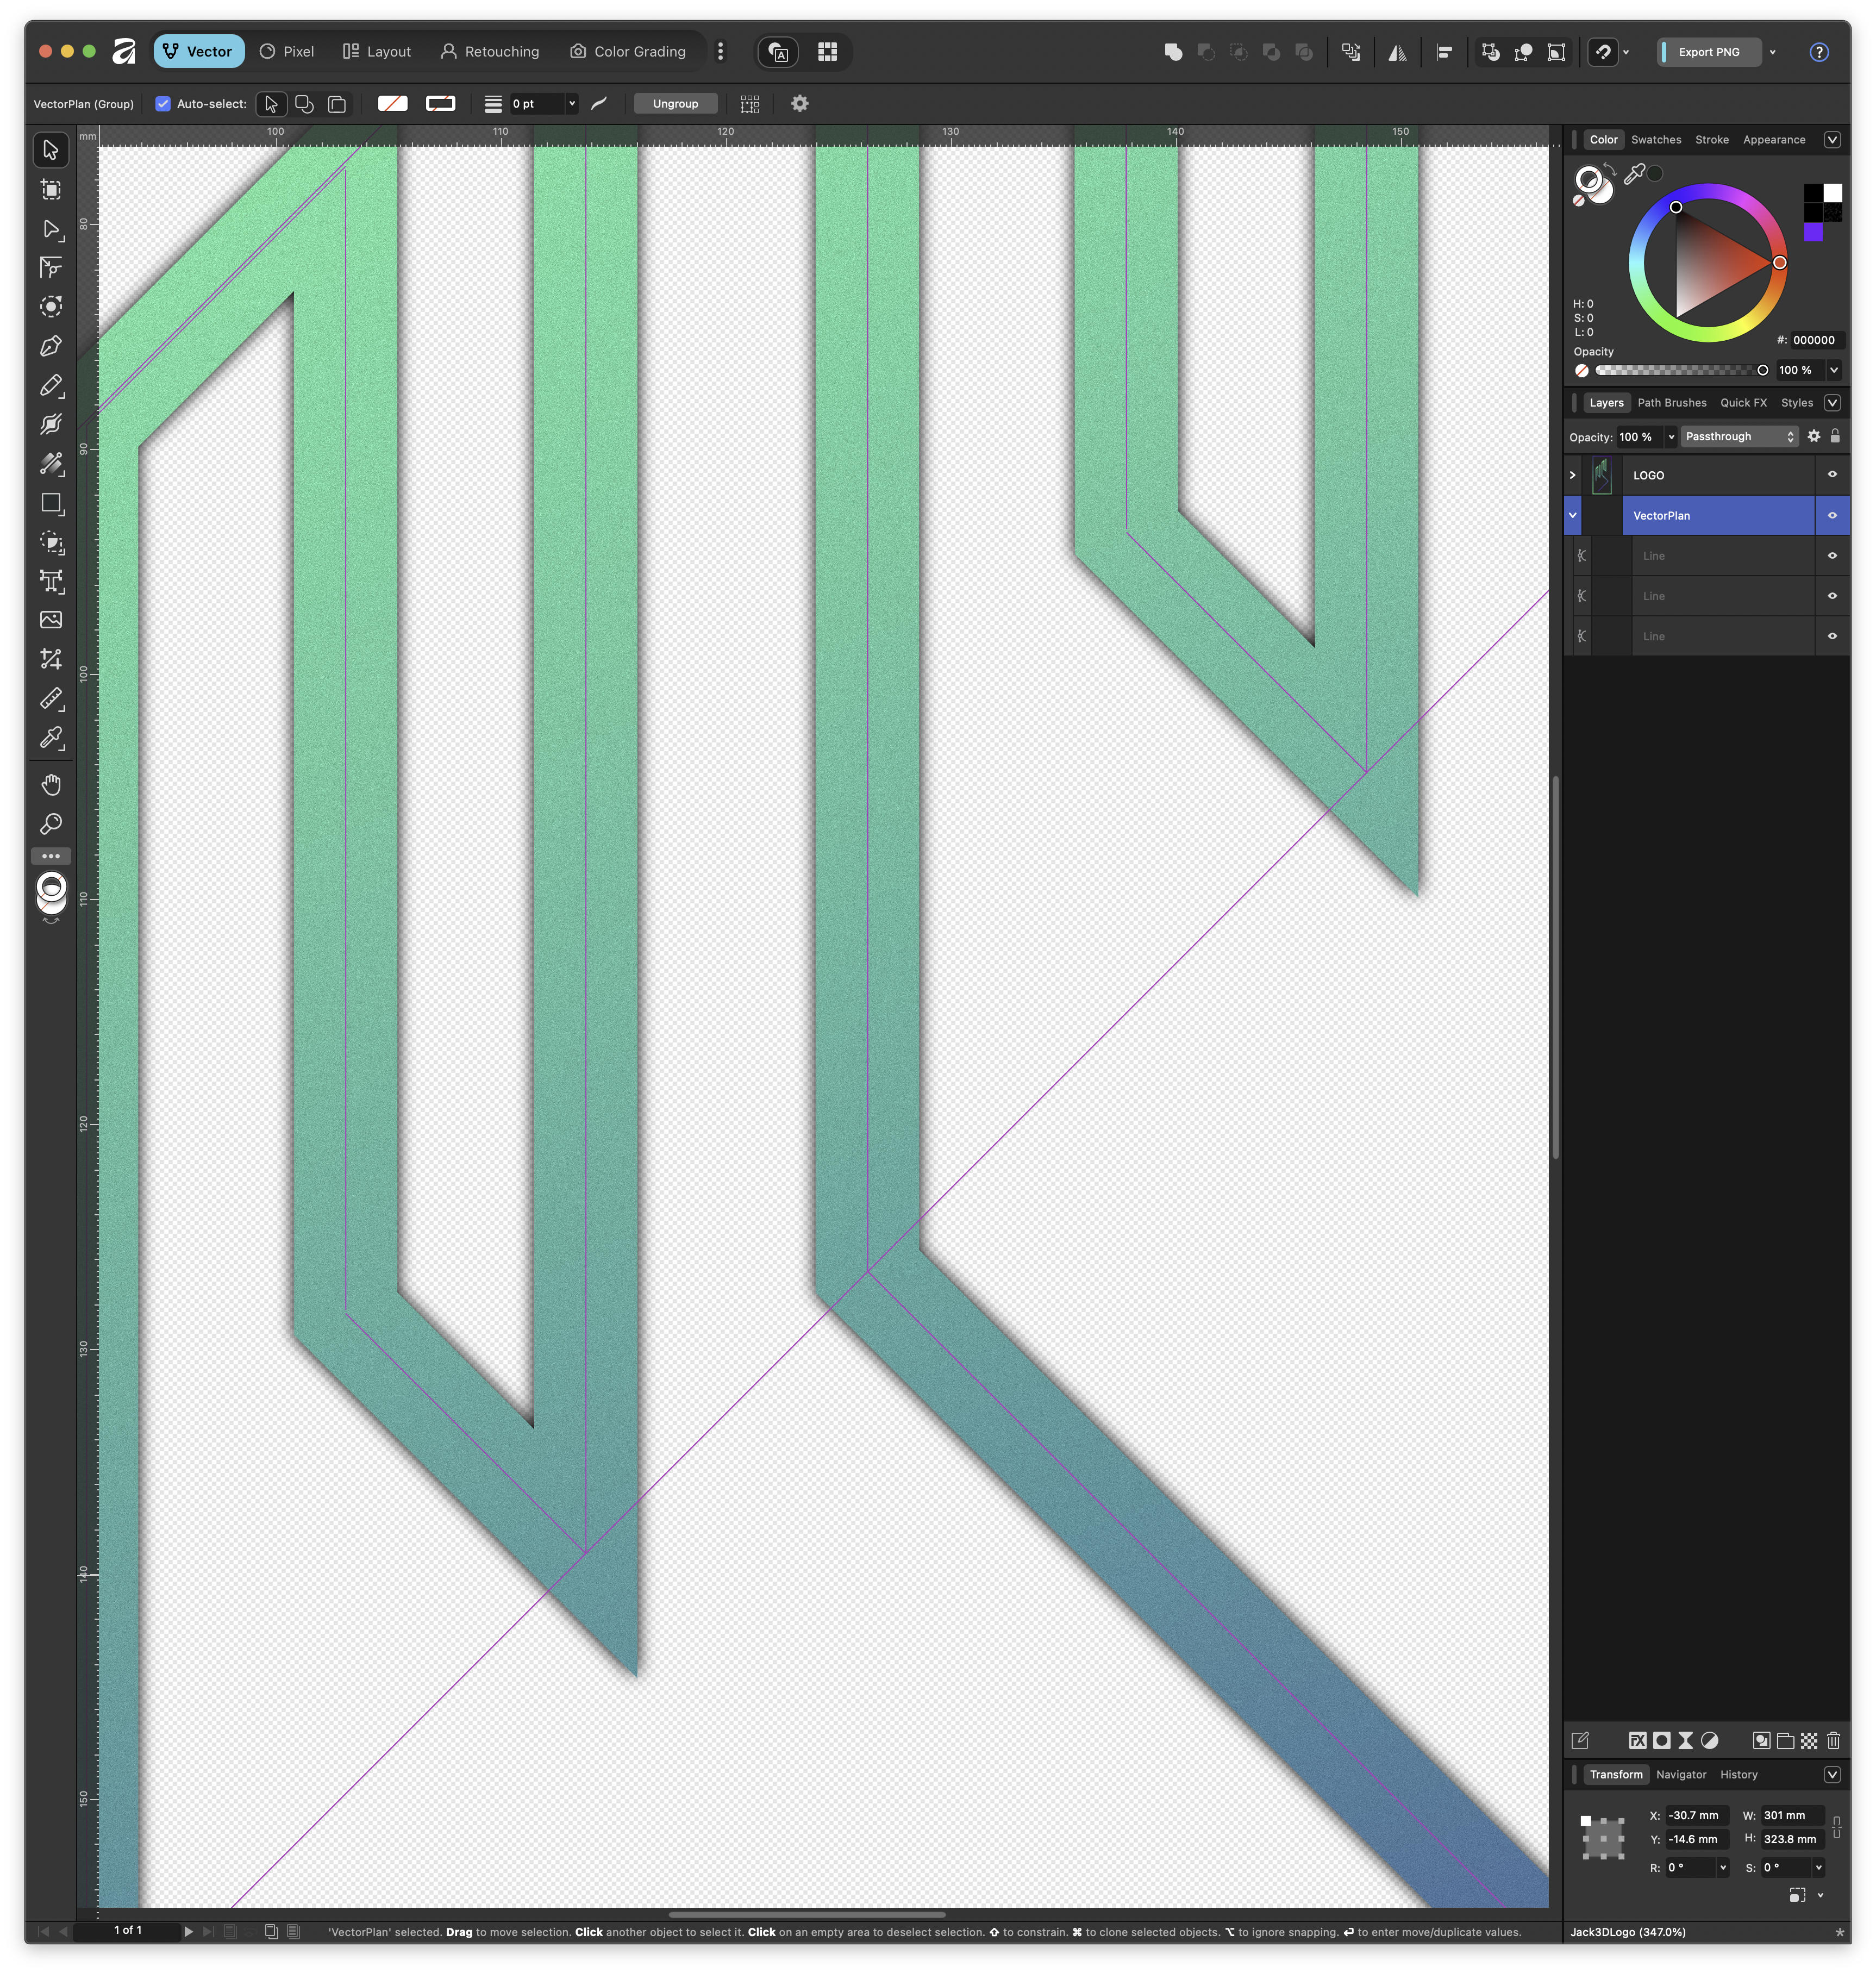The image size is (1876, 1973).
Task: Choose the Rectangle shape tool
Action: (x=51, y=503)
